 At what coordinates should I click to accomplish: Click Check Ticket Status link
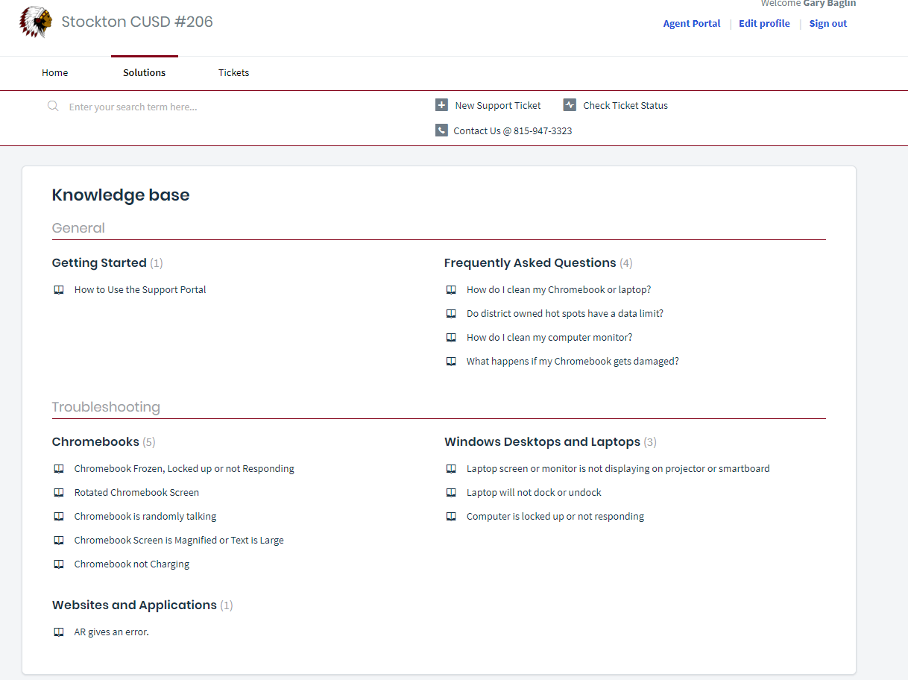pos(625,105)
